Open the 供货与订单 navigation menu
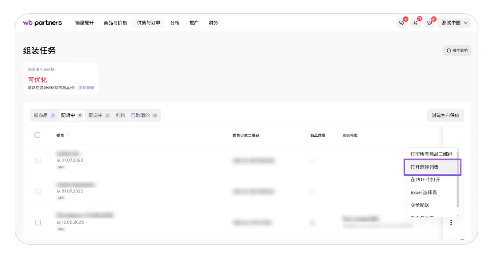493x258 pixels. [x=149, y=23]
